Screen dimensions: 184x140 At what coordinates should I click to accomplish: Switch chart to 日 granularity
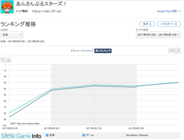tap(178, 51)
